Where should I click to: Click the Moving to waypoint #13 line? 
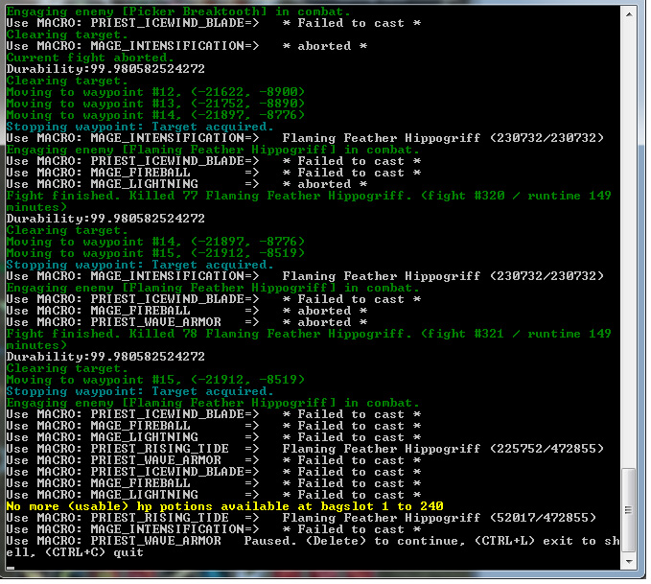tap(155, 104)
